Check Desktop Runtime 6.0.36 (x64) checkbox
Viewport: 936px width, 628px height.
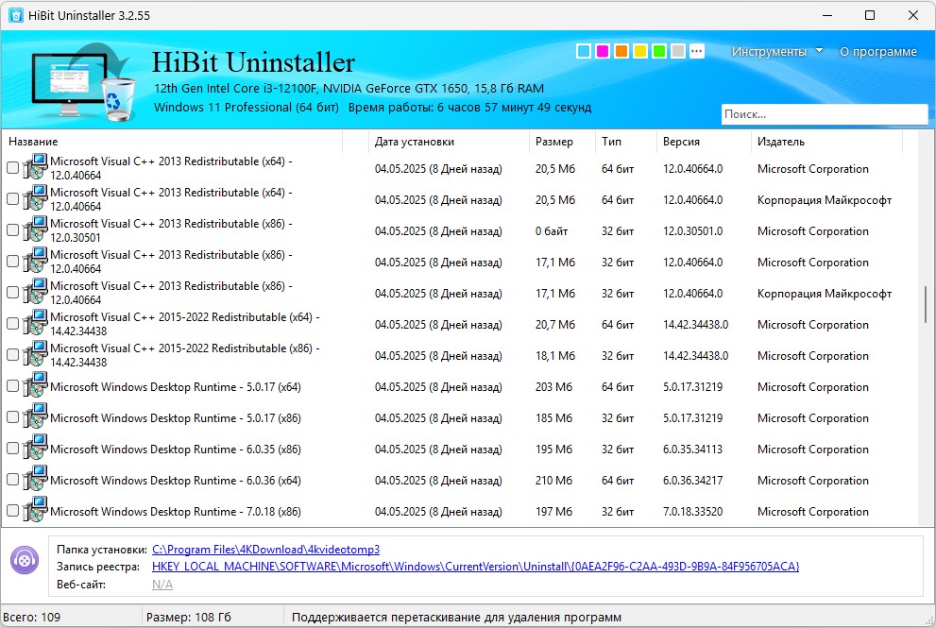pos(12,479)
